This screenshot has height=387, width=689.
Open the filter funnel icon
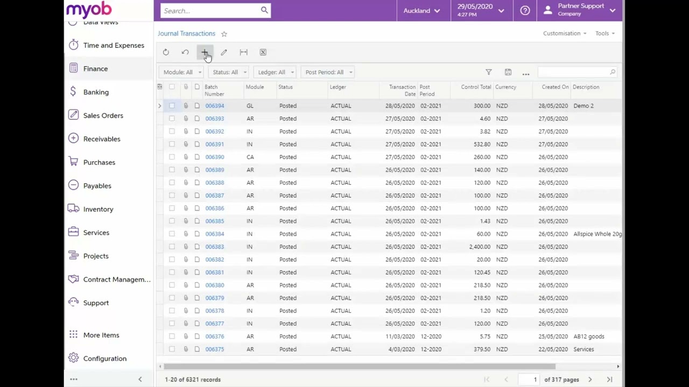coord(489,72)
